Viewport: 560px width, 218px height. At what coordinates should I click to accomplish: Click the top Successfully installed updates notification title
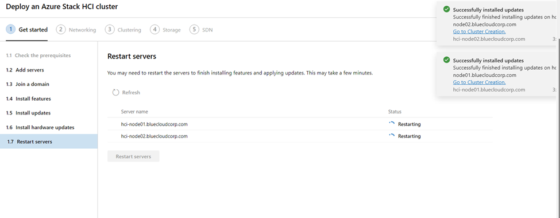pos(488,10)
